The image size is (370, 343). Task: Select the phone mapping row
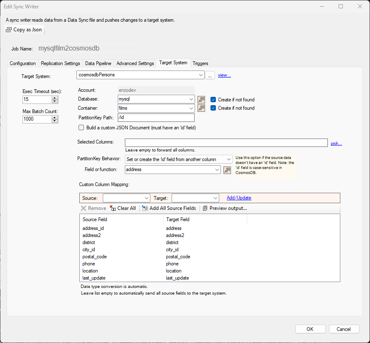[x=210, y=264]
